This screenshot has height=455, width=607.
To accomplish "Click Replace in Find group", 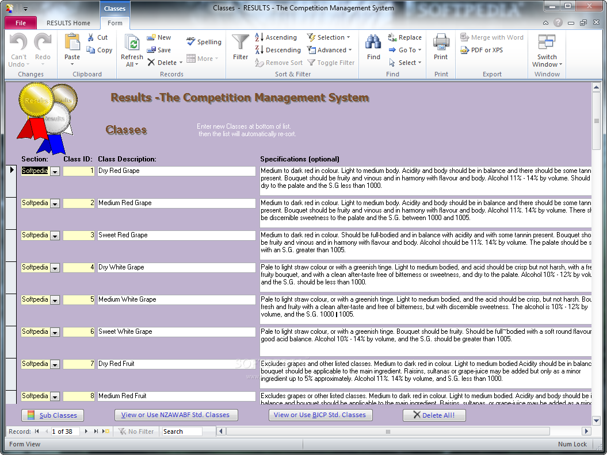I will [405, 37].
